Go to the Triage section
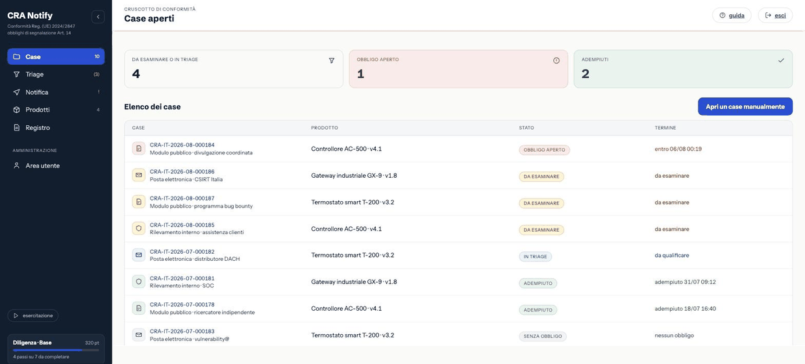 pyautogui.click(x=56, y=75)
